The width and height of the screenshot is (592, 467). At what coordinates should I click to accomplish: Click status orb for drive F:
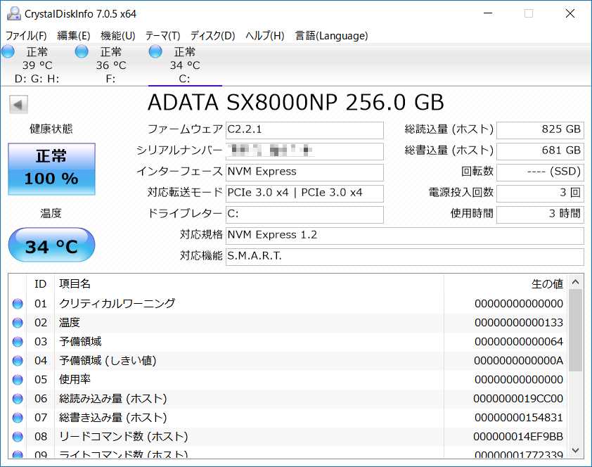(x=82, y=51)
